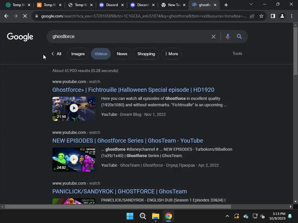Play the 21:50 video thumbnail
Image resolution: width=298 pixels, height=223 pixels.
click(x=74, y=109)
